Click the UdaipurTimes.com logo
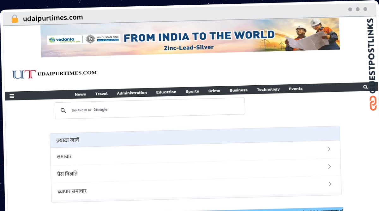The width and height of the screenshot is (379, 211). (54, 74)
